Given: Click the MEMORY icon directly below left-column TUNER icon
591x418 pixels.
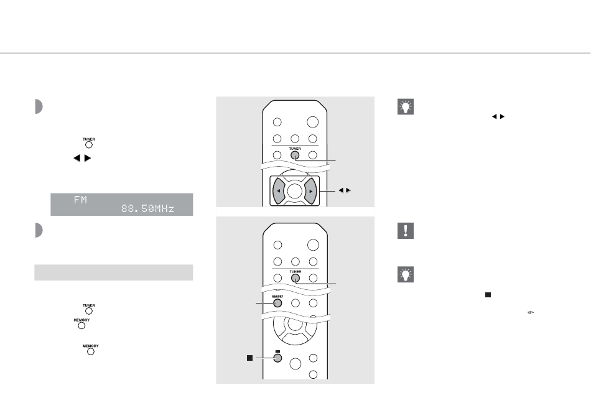Looking at the screenshot, I should [x=81, y=324].
